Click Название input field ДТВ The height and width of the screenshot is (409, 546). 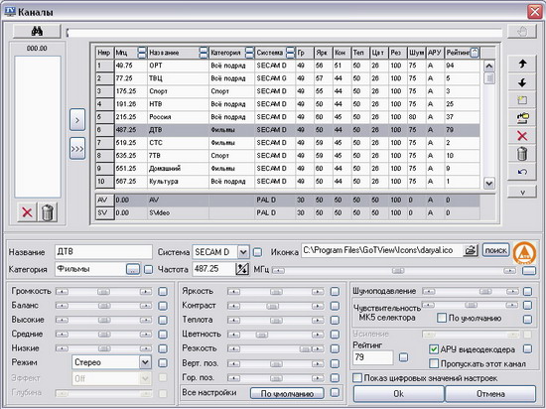(x=103, y=252)
